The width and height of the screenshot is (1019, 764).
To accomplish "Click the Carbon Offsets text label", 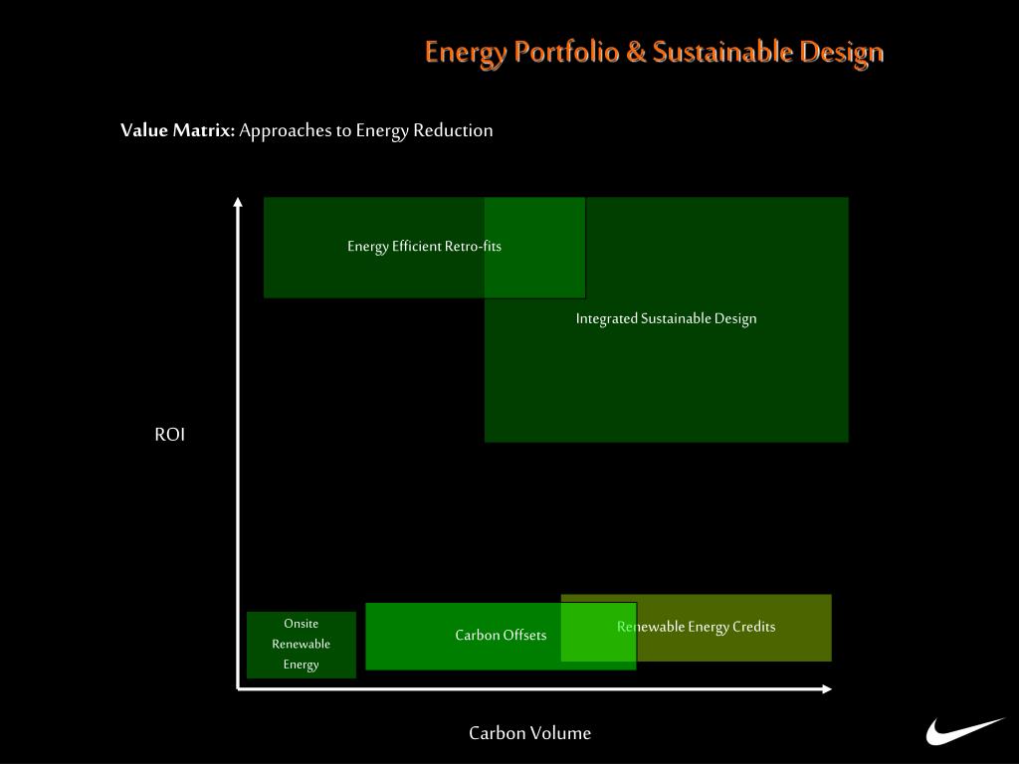I will point(502,635).
